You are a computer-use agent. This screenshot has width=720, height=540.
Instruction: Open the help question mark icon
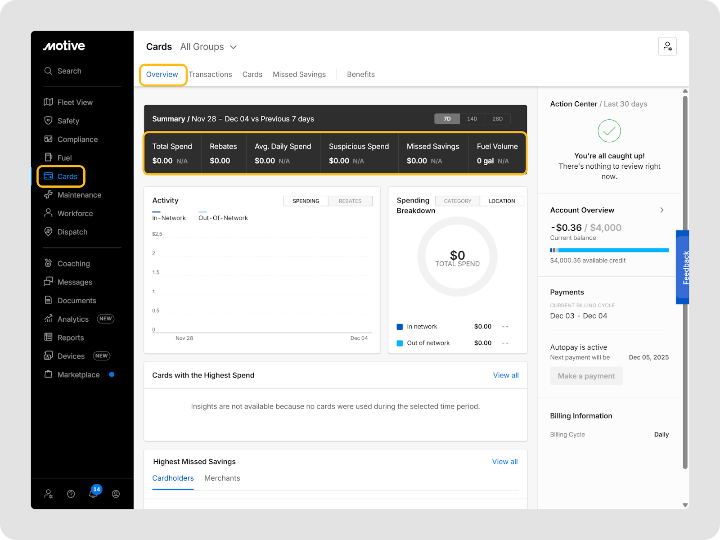pos(71,494)
